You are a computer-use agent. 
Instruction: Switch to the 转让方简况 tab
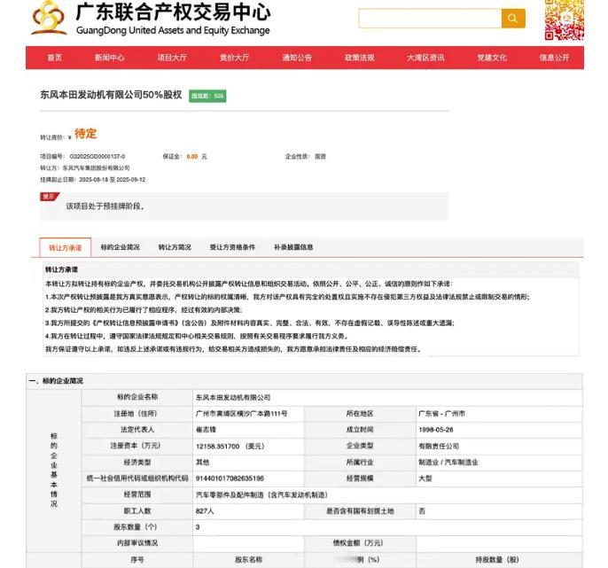[x=175, y=247]
